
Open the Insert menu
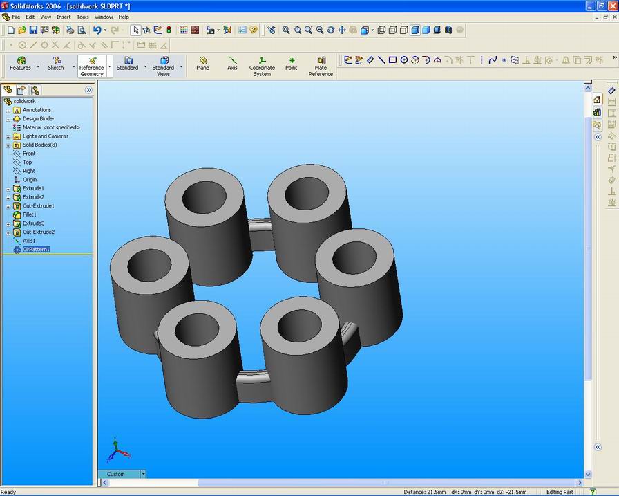(64, 17)
